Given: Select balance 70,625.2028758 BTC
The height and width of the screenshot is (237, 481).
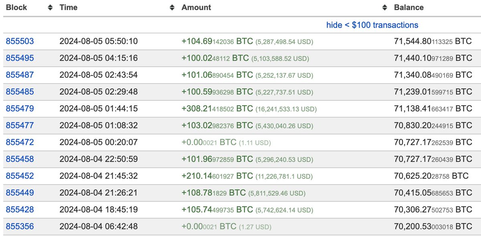Looking at the screenshot, I should (431, 176).
